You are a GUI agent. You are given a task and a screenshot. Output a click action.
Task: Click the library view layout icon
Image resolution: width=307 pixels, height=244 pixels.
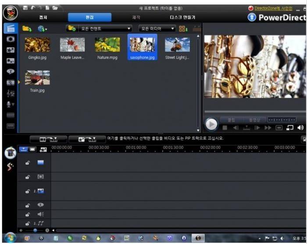click(182, 29)
